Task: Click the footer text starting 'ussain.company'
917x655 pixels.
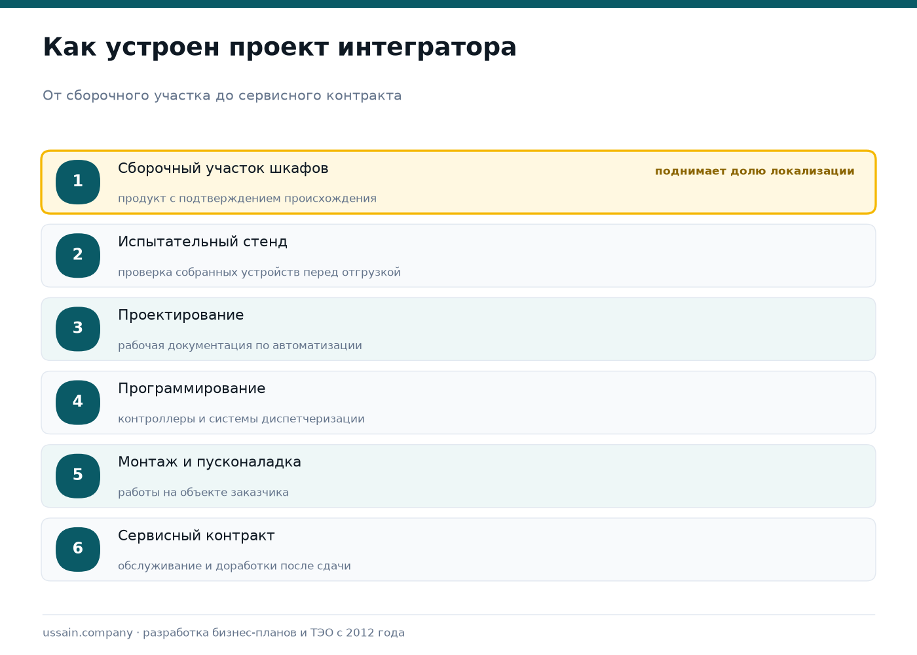Action: [223, 633]
